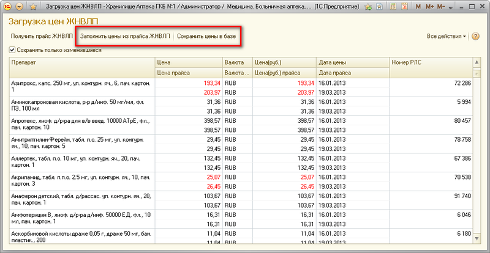Click 'Получить прайс ЖНВЛП' button
This screenshot has height=253, width=490.
[x=42, y=36]
